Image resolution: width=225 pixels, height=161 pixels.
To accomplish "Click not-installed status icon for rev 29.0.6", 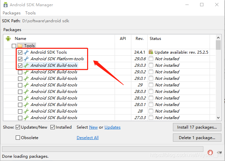I will 151,59.
